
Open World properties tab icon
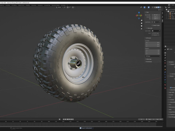(x=165, y=63)
